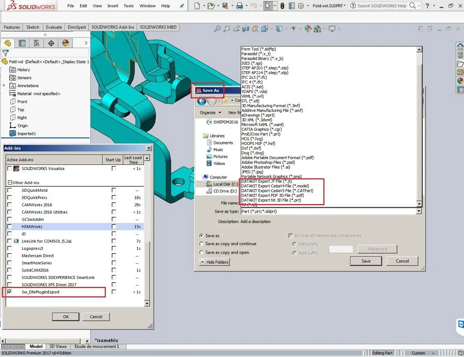Open the Organize dropdown in Save As
464x357 pixels.
tap(211, 113)
